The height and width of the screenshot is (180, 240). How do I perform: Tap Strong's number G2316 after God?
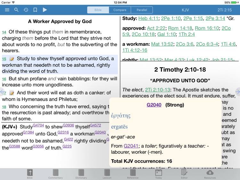tap(63, 132)
